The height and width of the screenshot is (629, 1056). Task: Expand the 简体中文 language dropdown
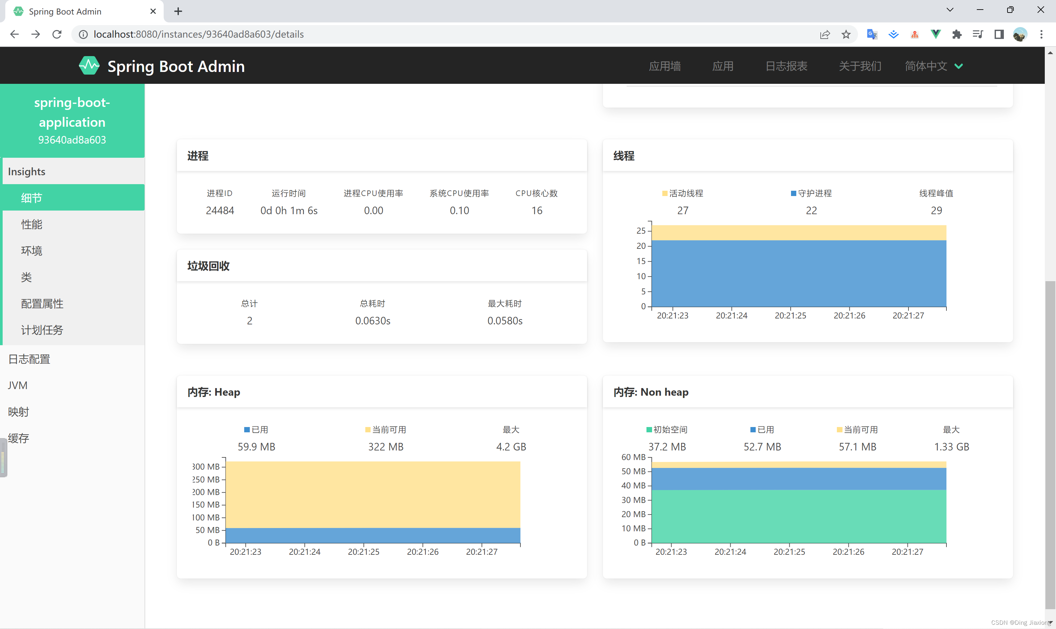[934, 66]
